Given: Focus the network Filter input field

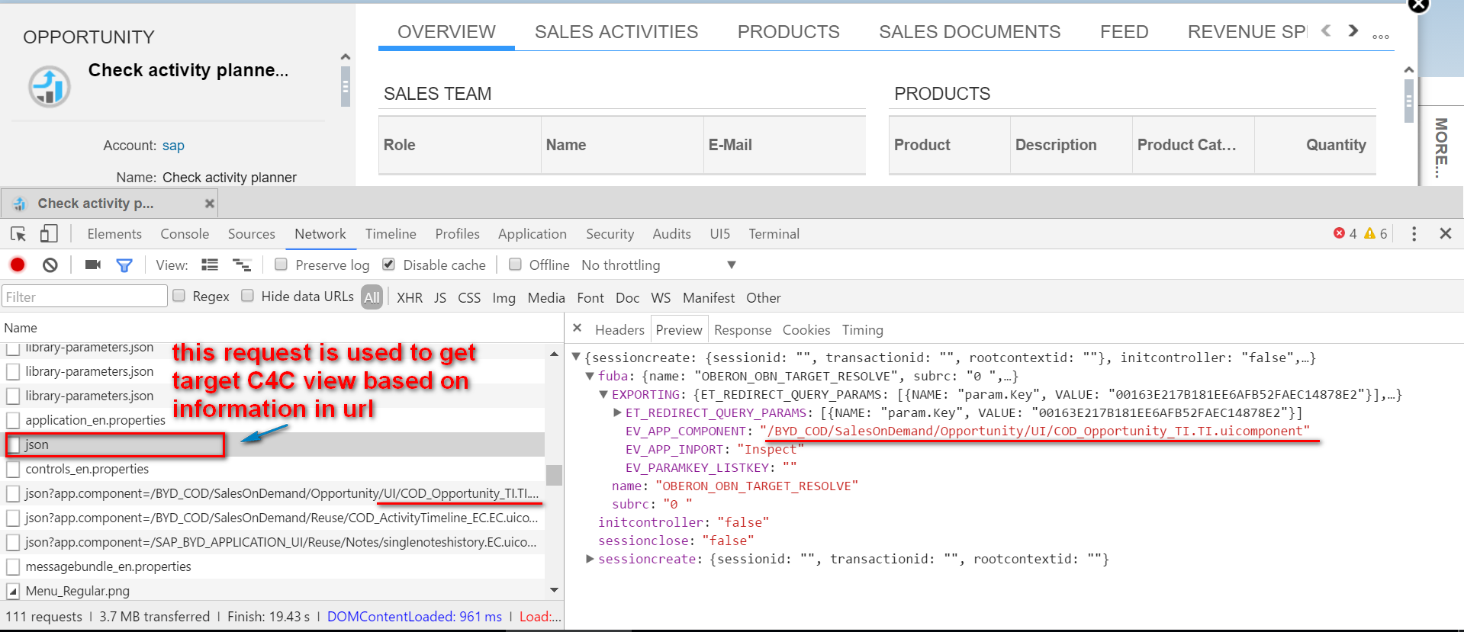Looking at the screenshot, I should pyautogui.click(x=85, y=297).
